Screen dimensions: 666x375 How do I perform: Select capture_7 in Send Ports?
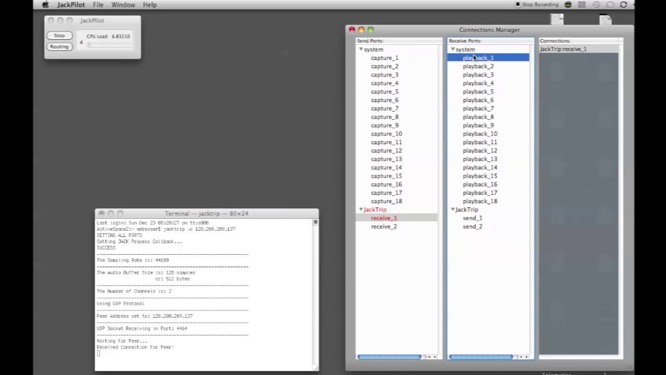point(385,108)
